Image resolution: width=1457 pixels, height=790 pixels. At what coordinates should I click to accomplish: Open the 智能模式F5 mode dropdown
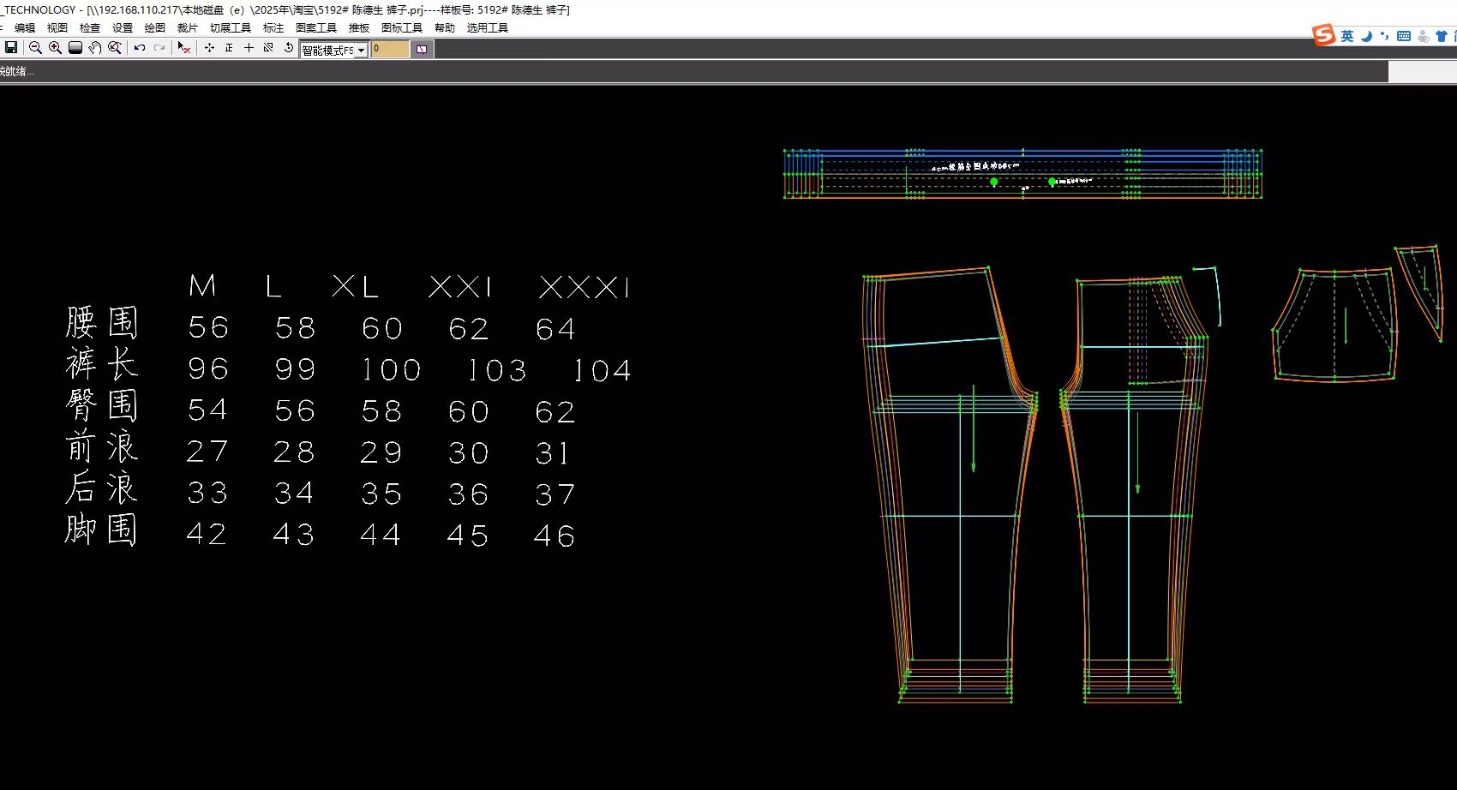coord(361,50)
